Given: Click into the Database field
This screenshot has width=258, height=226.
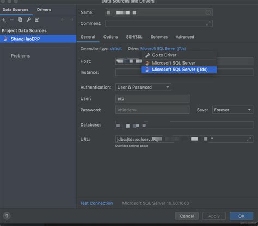Looking at the screenshot, I should pyautogui.click(x=184, y=125).
